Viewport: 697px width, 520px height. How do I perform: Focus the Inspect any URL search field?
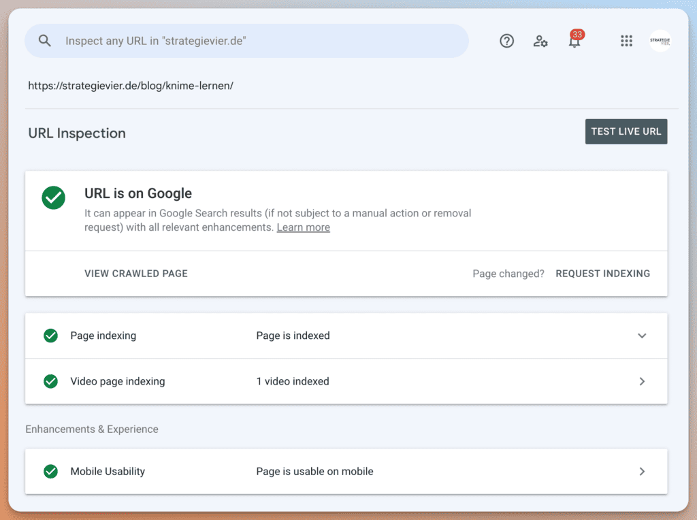tap(246, 41)
